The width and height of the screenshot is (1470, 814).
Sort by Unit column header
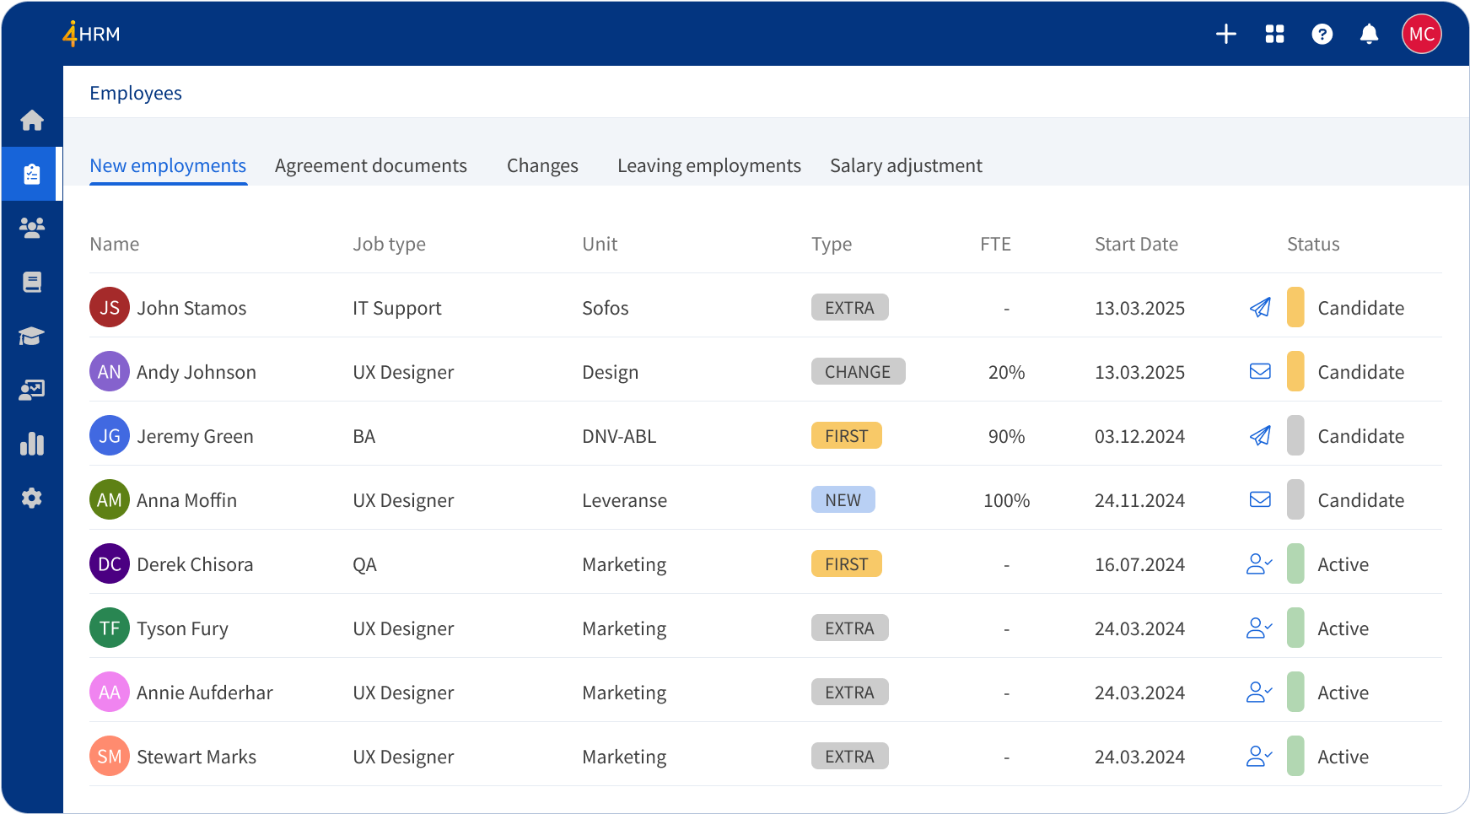click(600, 244)
